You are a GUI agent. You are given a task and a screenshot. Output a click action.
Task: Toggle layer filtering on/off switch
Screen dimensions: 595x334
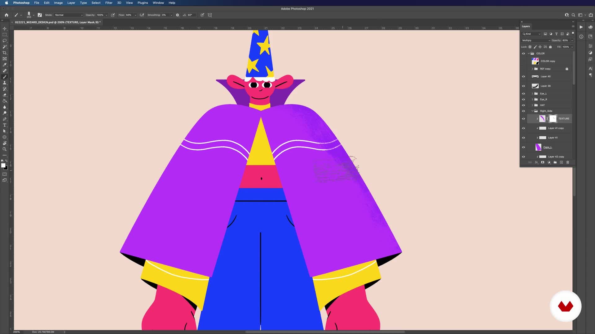(573, 33)
